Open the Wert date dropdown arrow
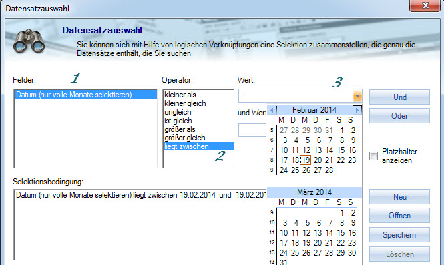Viewport: 444px width, 265px height. [357, 96]
